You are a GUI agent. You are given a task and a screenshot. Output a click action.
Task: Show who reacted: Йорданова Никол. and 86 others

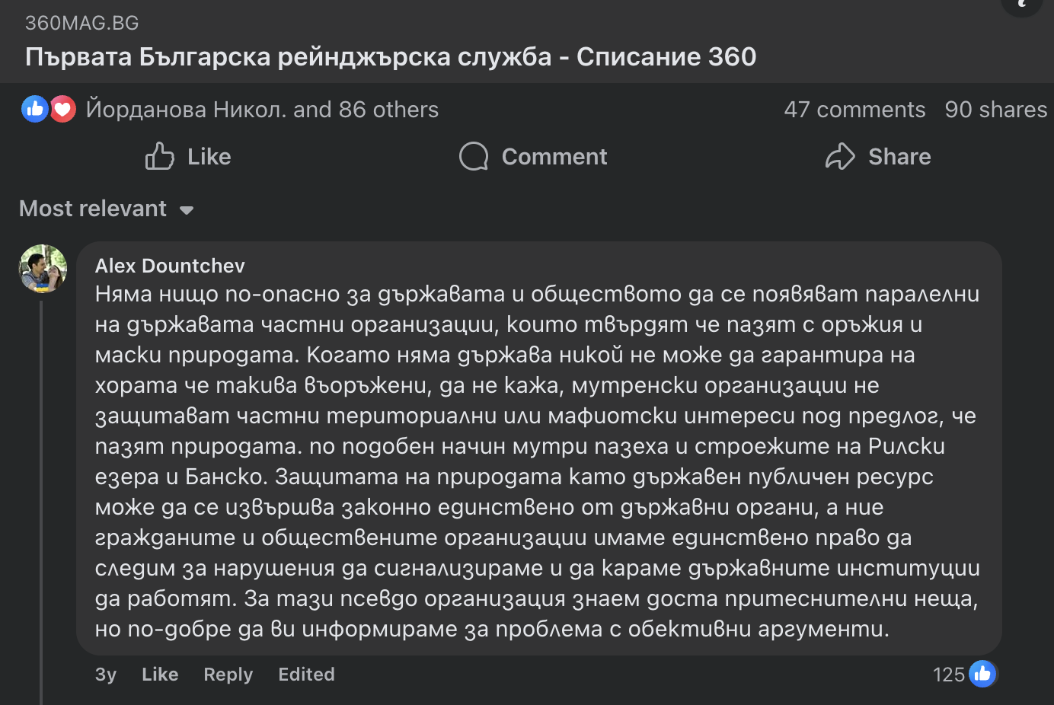click(262, 110)
